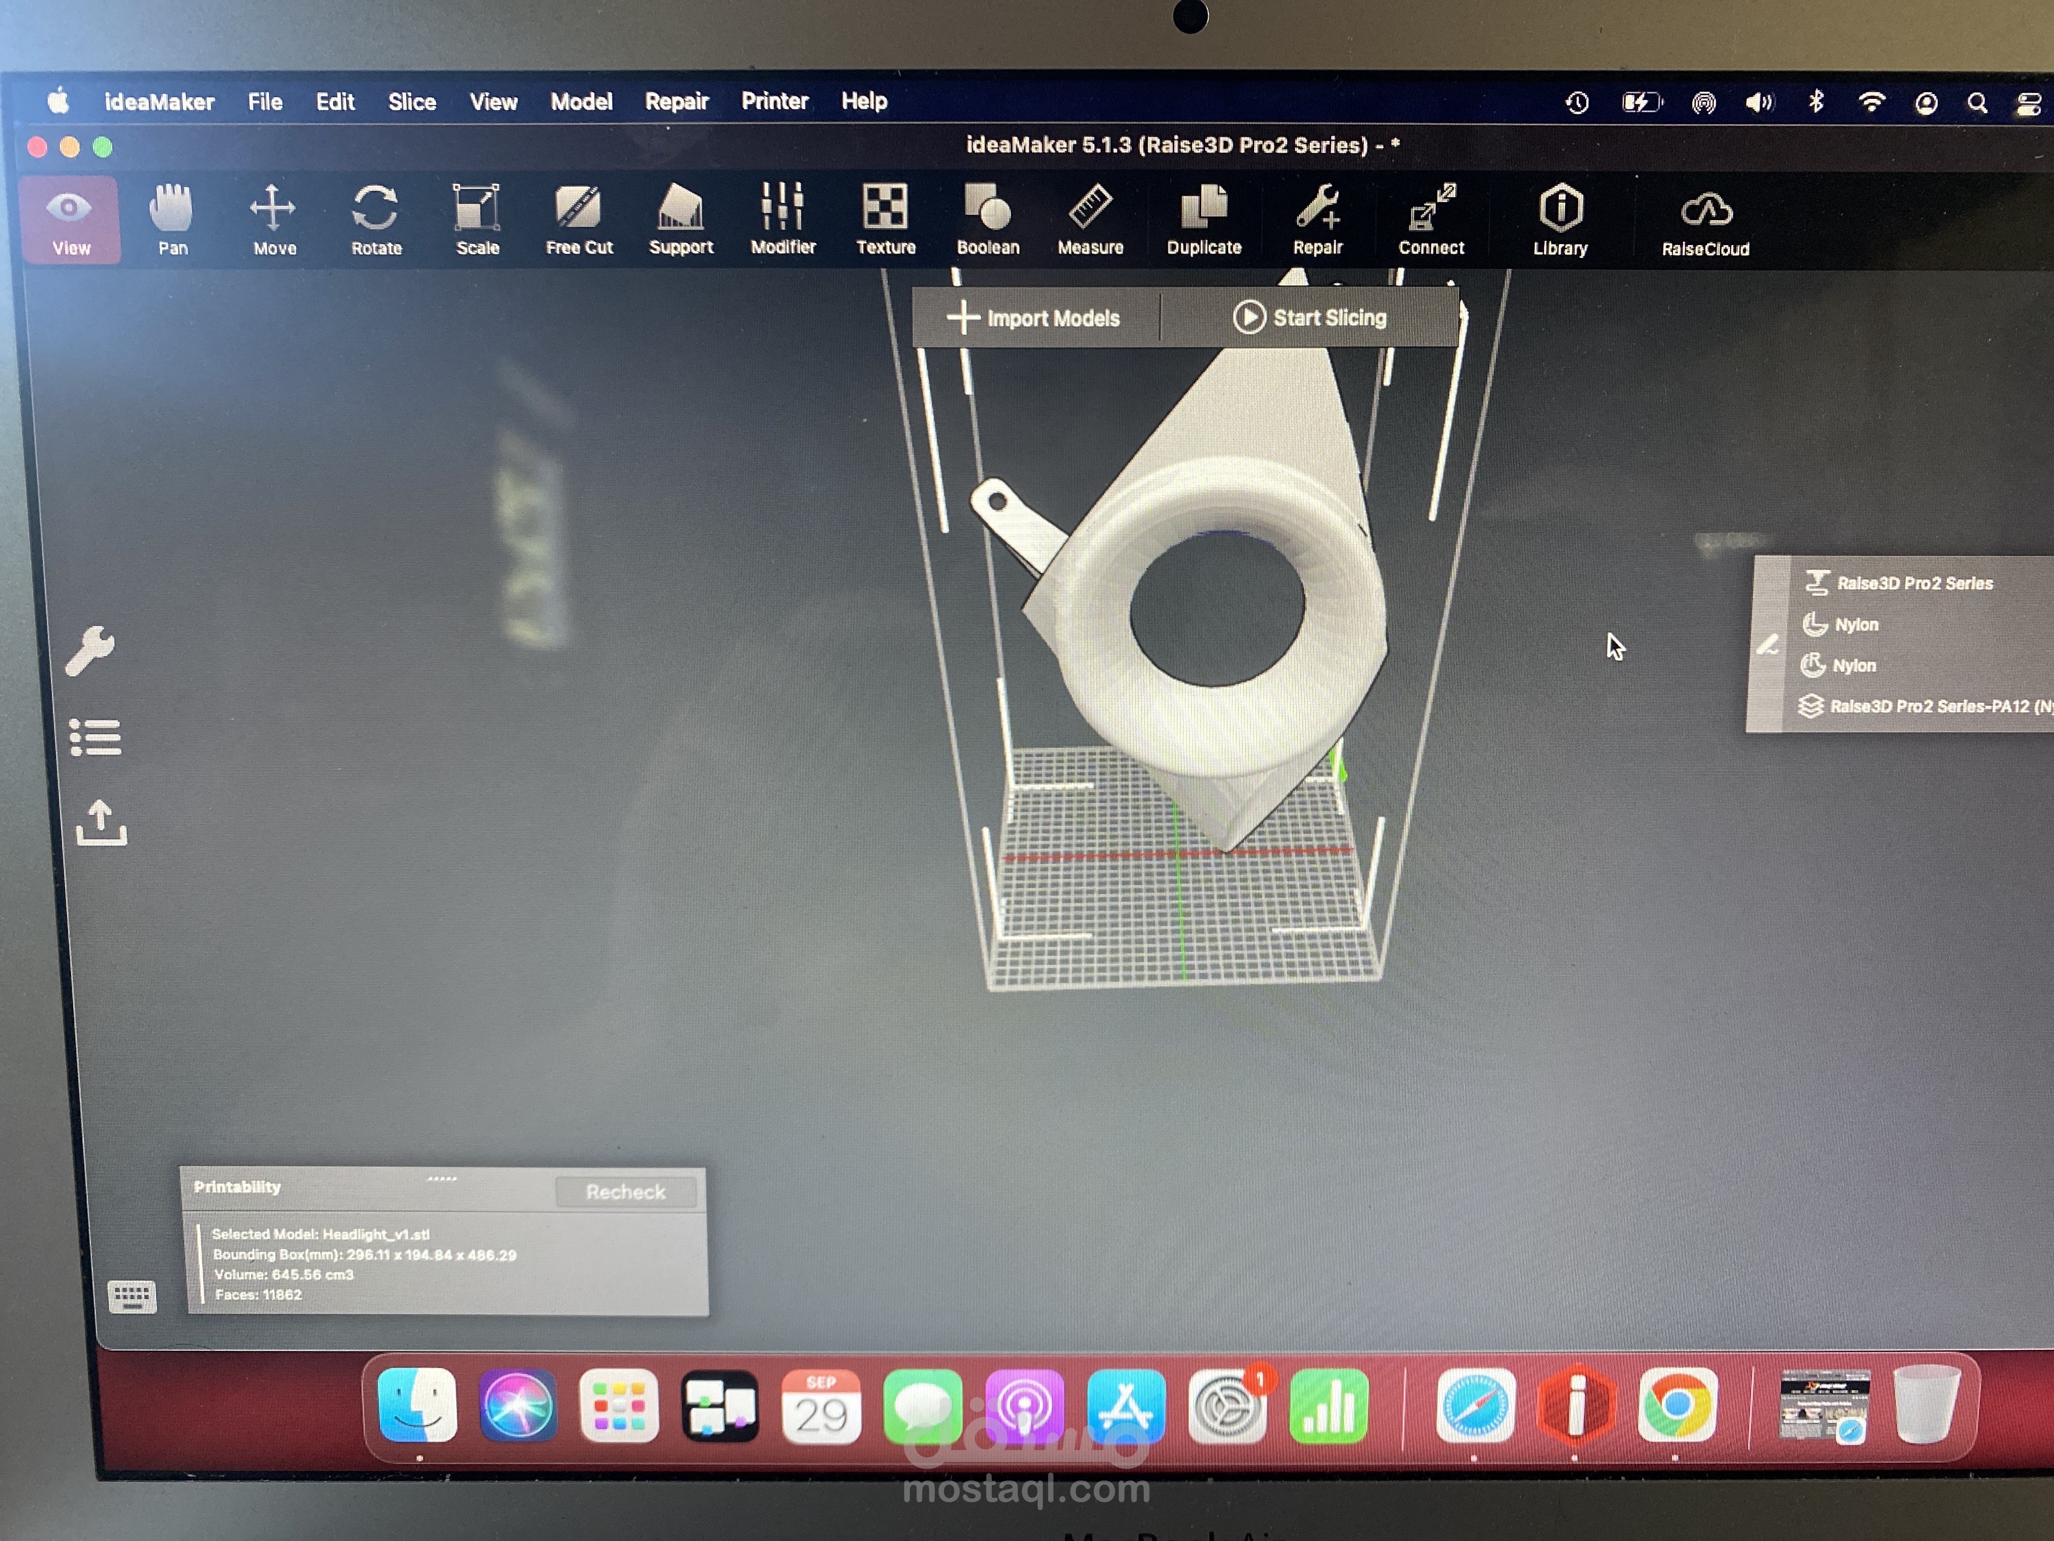Viewport: 2054px width, 1541px height.
Task: Open Finder from the Dock
Action: pos(418,1405)
